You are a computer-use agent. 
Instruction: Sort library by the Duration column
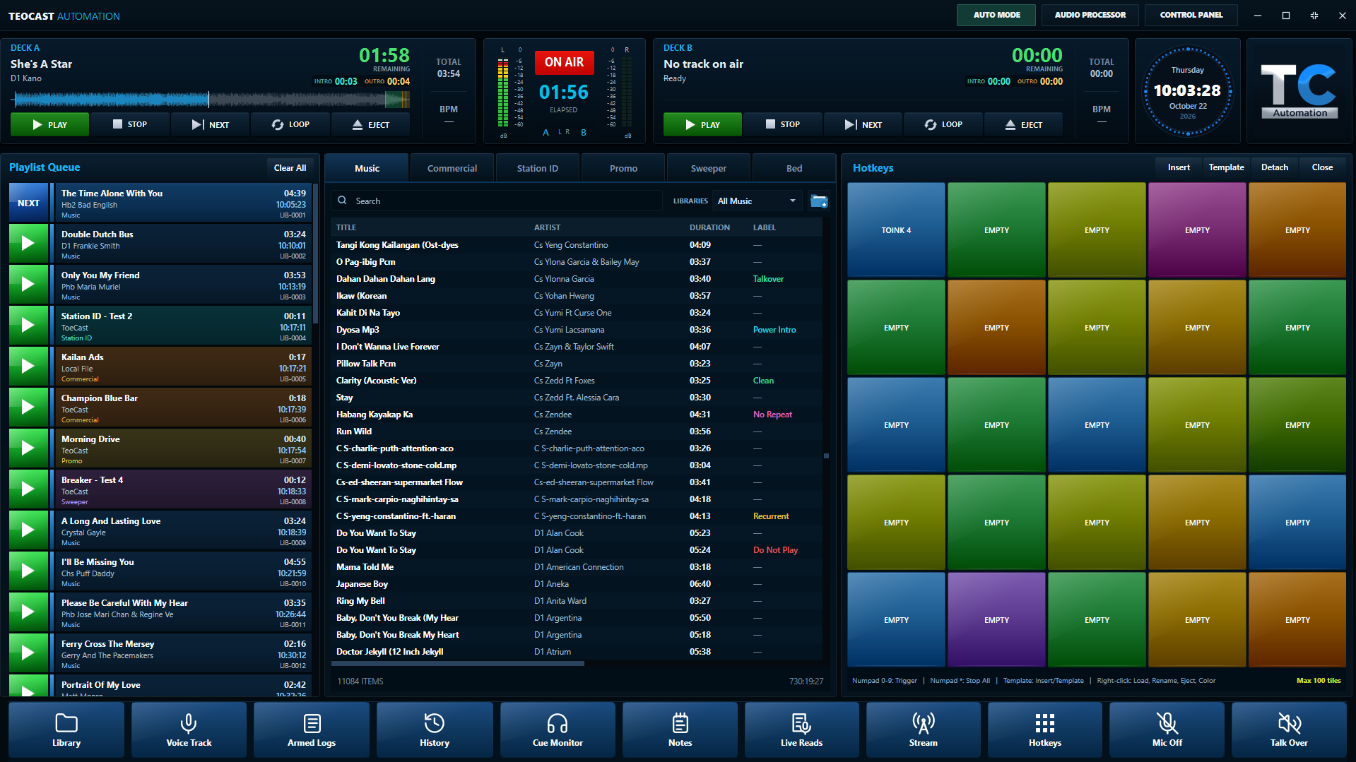pyautogui.click(x=709, y=227)
